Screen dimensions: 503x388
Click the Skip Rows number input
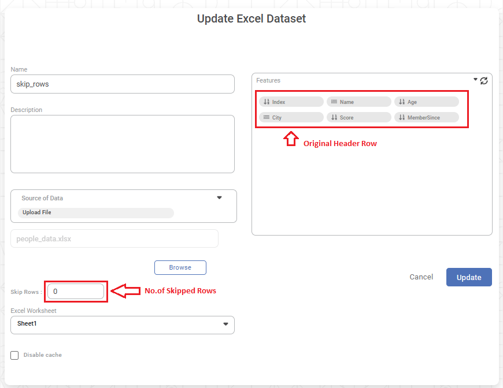tap(76, 292)
